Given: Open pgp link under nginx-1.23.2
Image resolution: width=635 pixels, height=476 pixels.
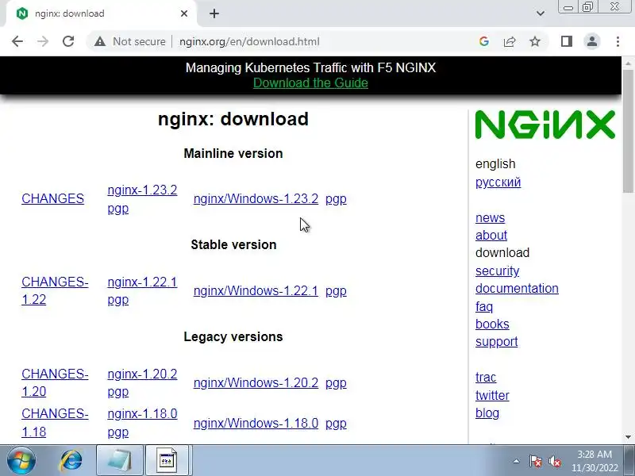Looking at the screenshot, I should [117, 209].
